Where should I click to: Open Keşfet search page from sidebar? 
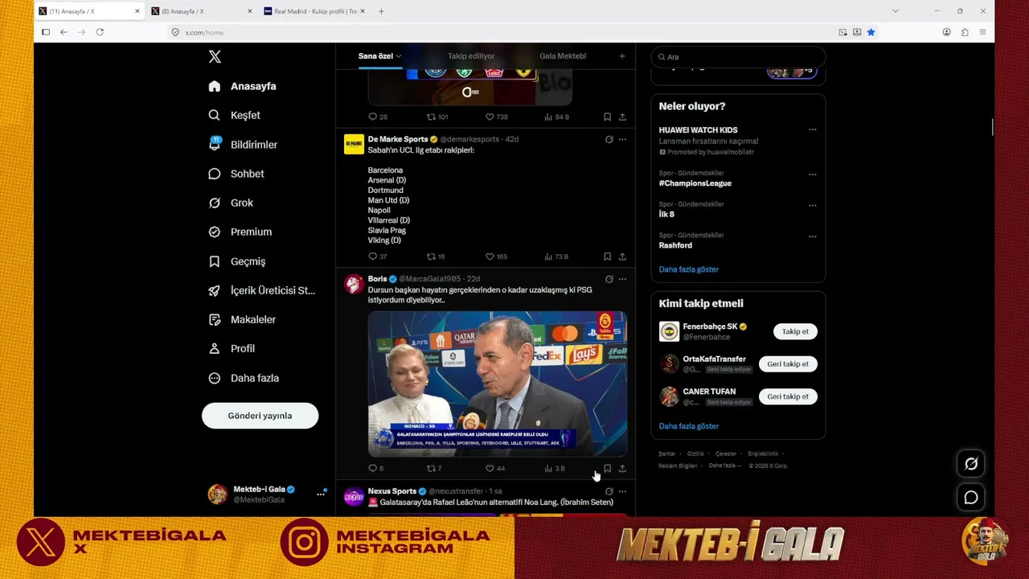coord(235,115)
